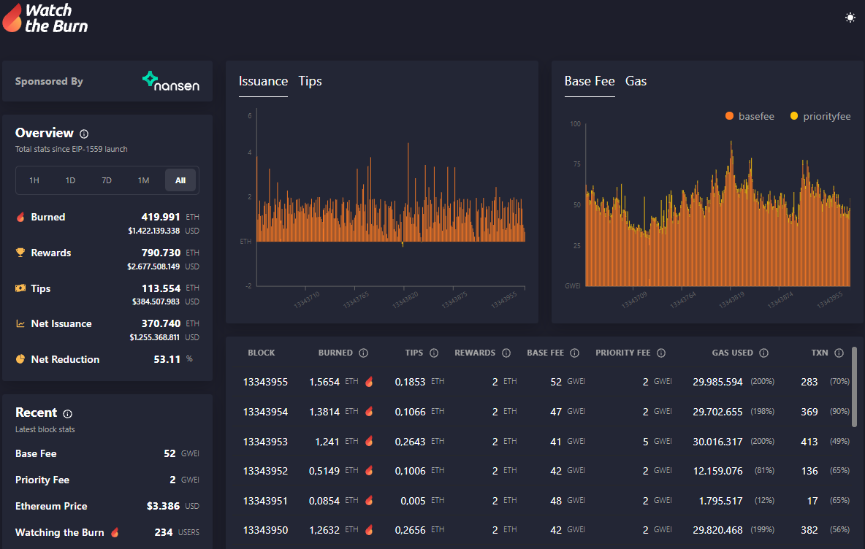Click the Overview info icon

point(84,134)
